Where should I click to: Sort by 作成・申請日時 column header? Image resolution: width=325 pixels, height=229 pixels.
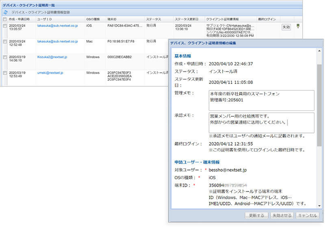coord(19,19)
